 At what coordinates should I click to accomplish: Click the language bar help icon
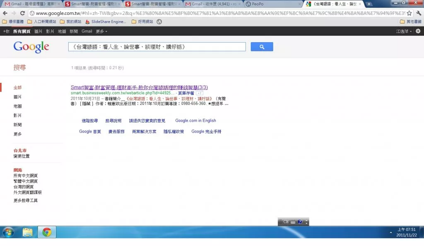click(x=300, y=222)
